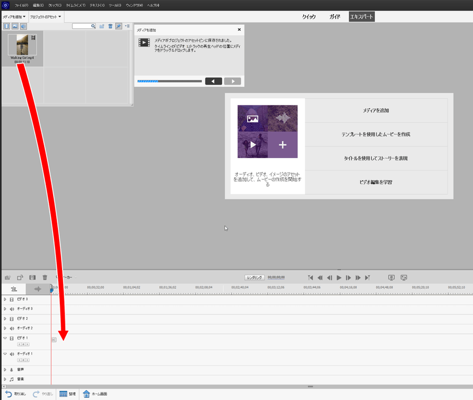Click the folder-up icon in Project Assets
This screenshot has height=400, width=473.
(102, 26)
